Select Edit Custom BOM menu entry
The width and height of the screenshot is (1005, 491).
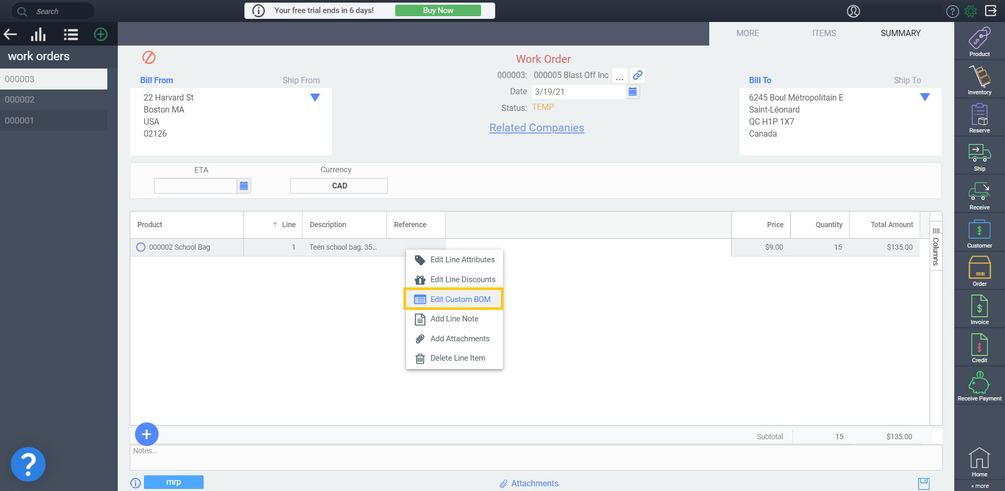(x=453, y=299)
